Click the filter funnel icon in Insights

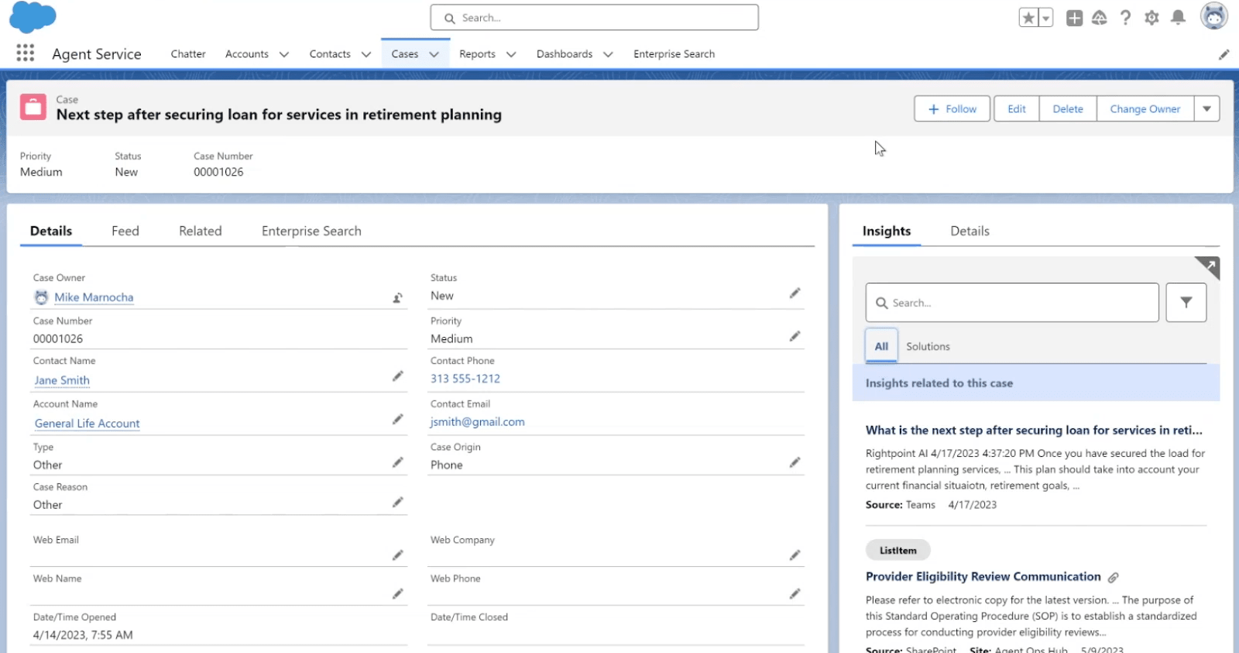tap(1186, 303)
